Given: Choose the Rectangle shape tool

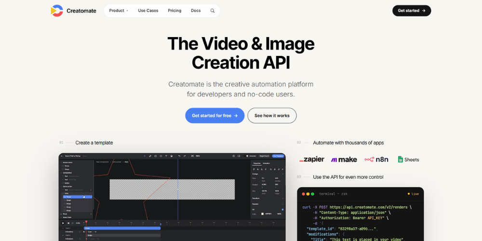Looking at the screenshot, I should 156,156.
